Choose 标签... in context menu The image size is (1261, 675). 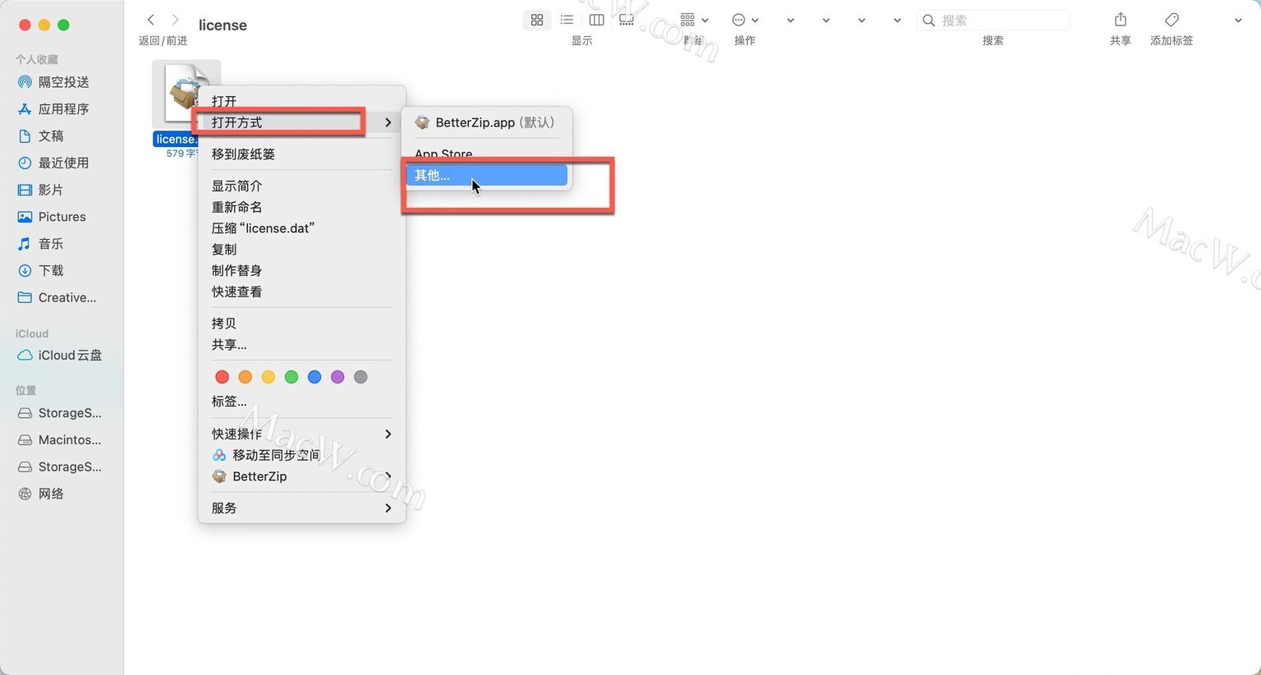[x=301, y=402]
